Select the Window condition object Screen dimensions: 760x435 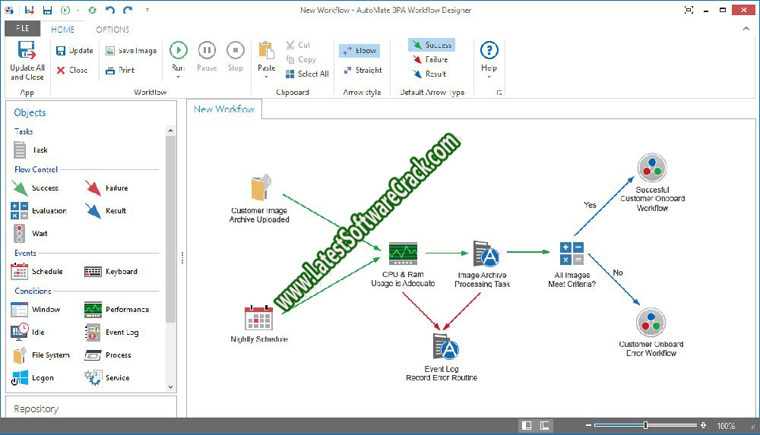36,310
